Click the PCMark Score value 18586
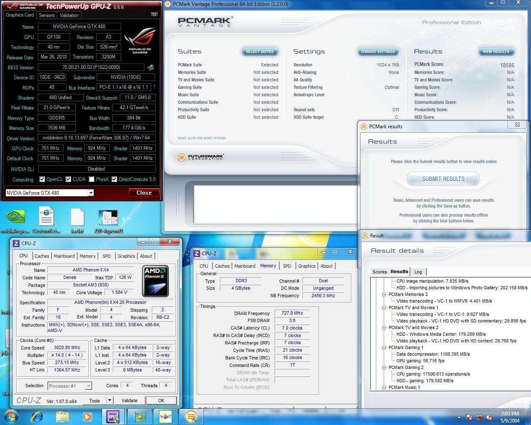The height and width of the screenshot is (425, 531). tap(507, 65)
